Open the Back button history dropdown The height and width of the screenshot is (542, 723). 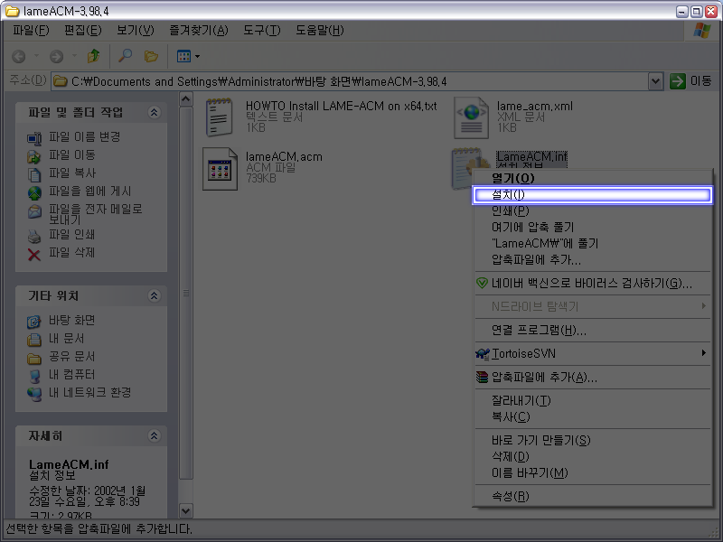36,56
